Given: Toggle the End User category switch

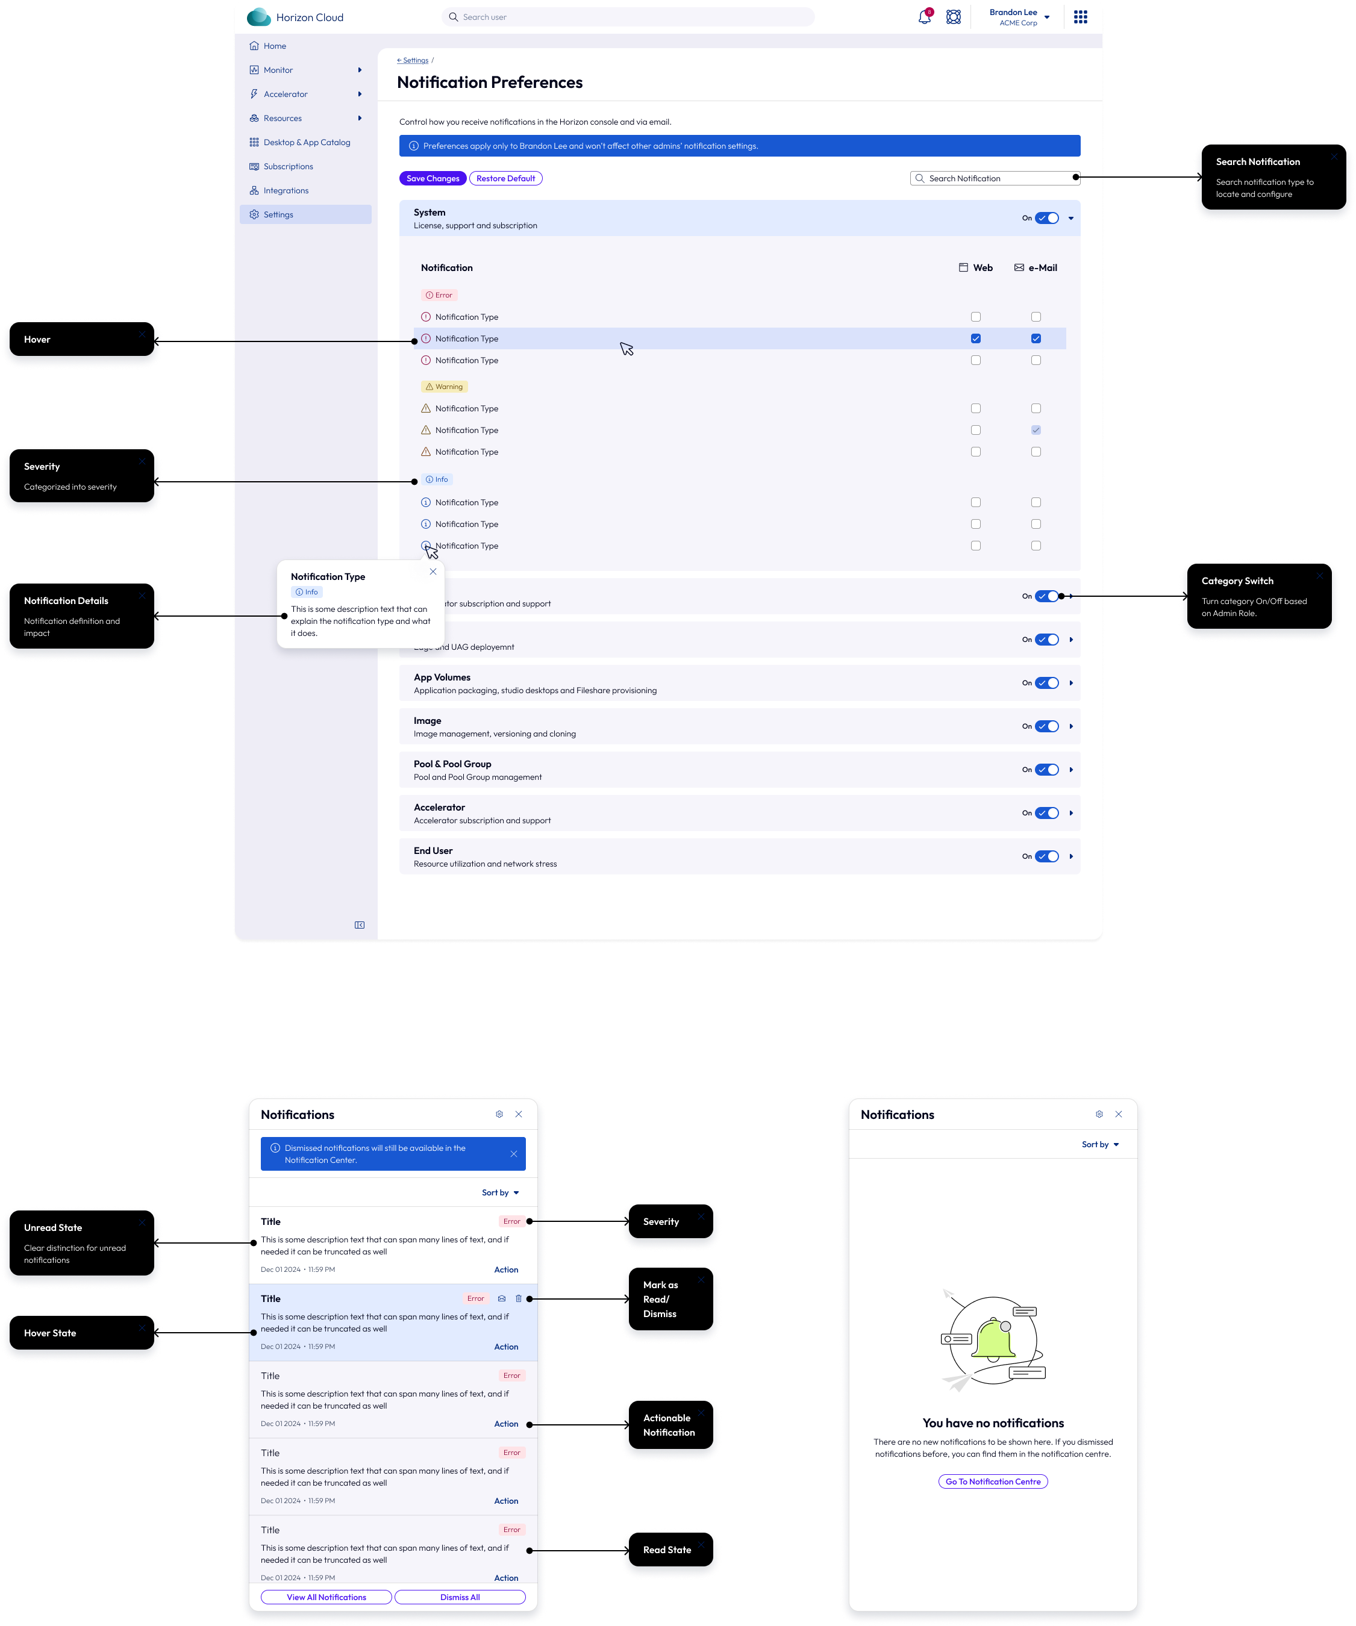Looking at the screenshot, I should [x=1046, y=856].
